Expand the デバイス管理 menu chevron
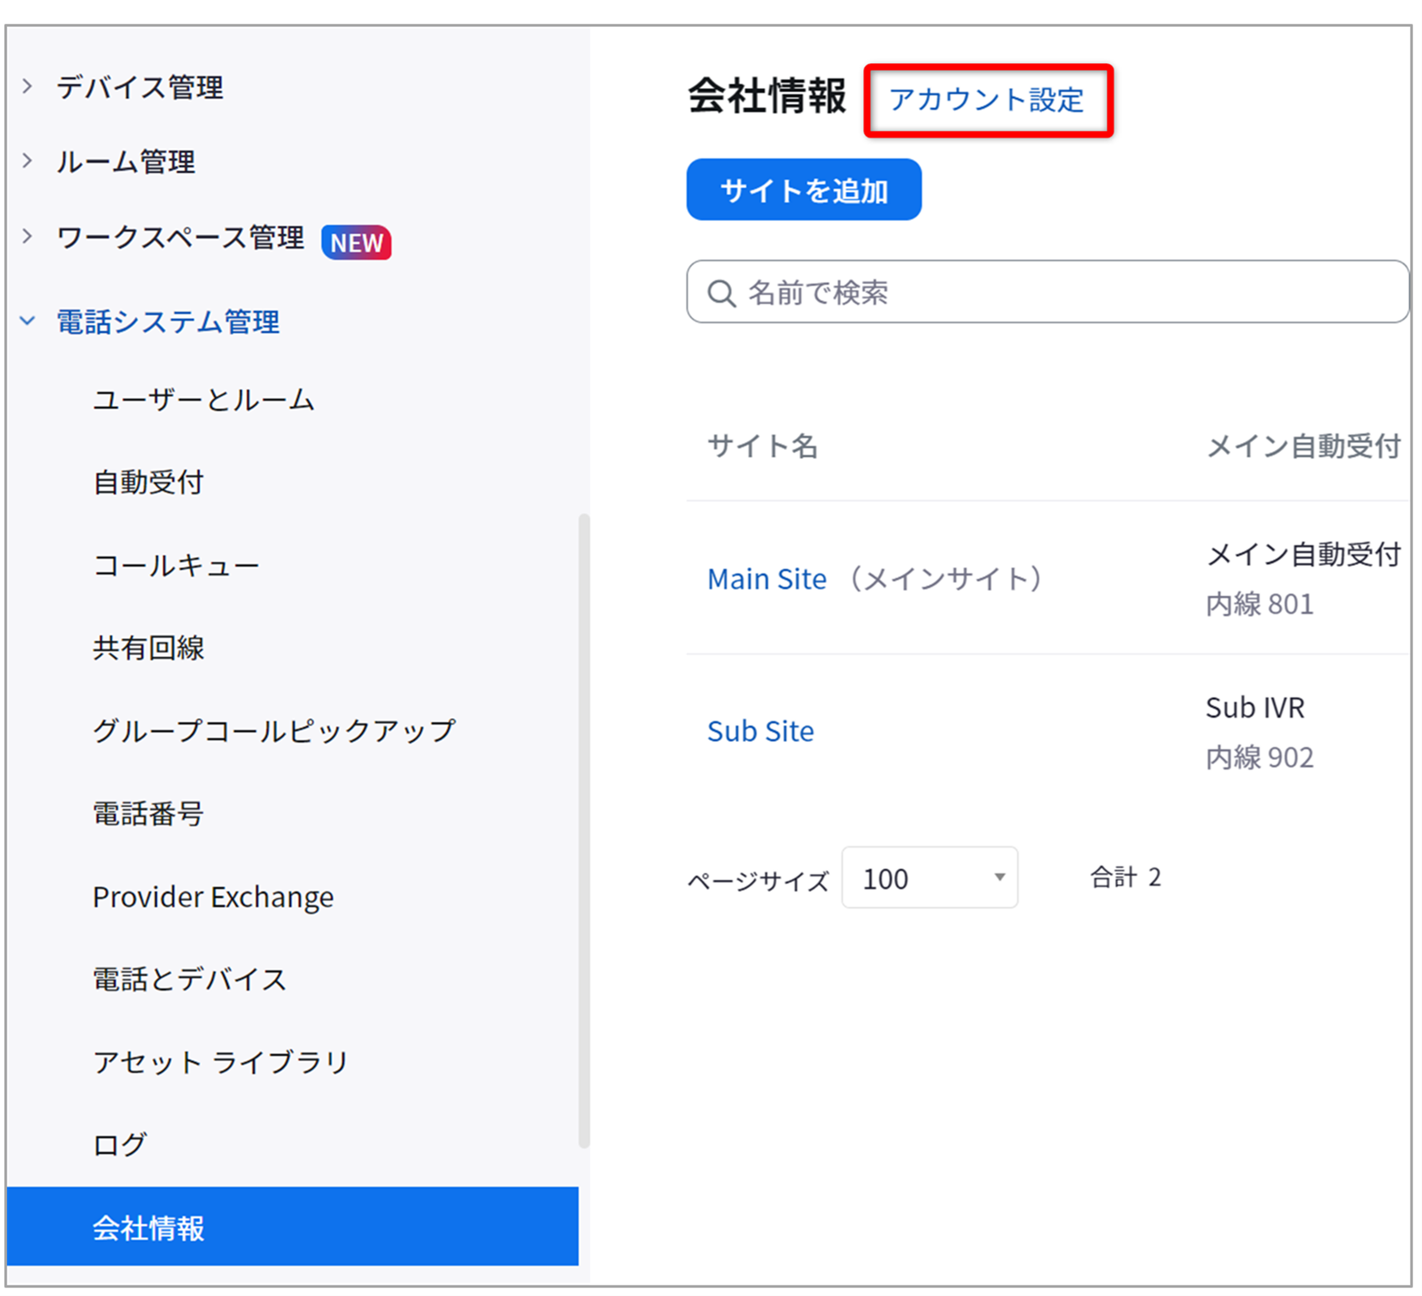Image resolution: width=1422 pixels, height=1296 pixels. click(x=27, y=87)
